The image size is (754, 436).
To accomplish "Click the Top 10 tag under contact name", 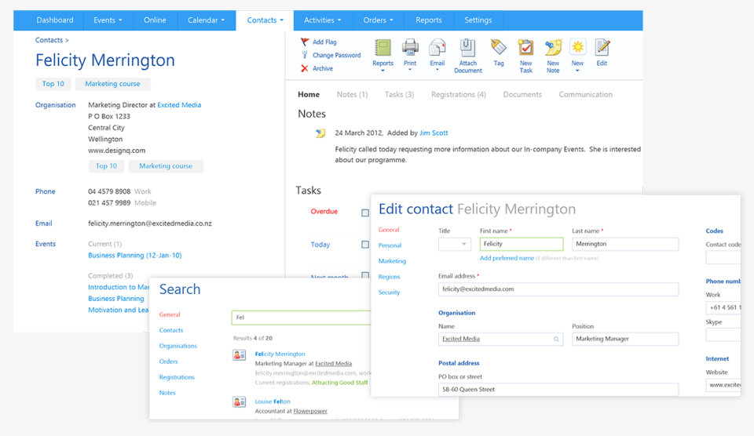I will (x=53, y=84).
